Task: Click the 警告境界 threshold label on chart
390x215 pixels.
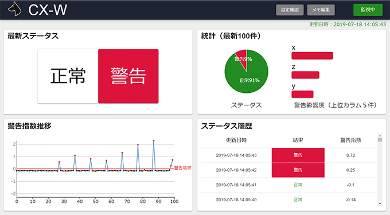Action: point(182,168)
